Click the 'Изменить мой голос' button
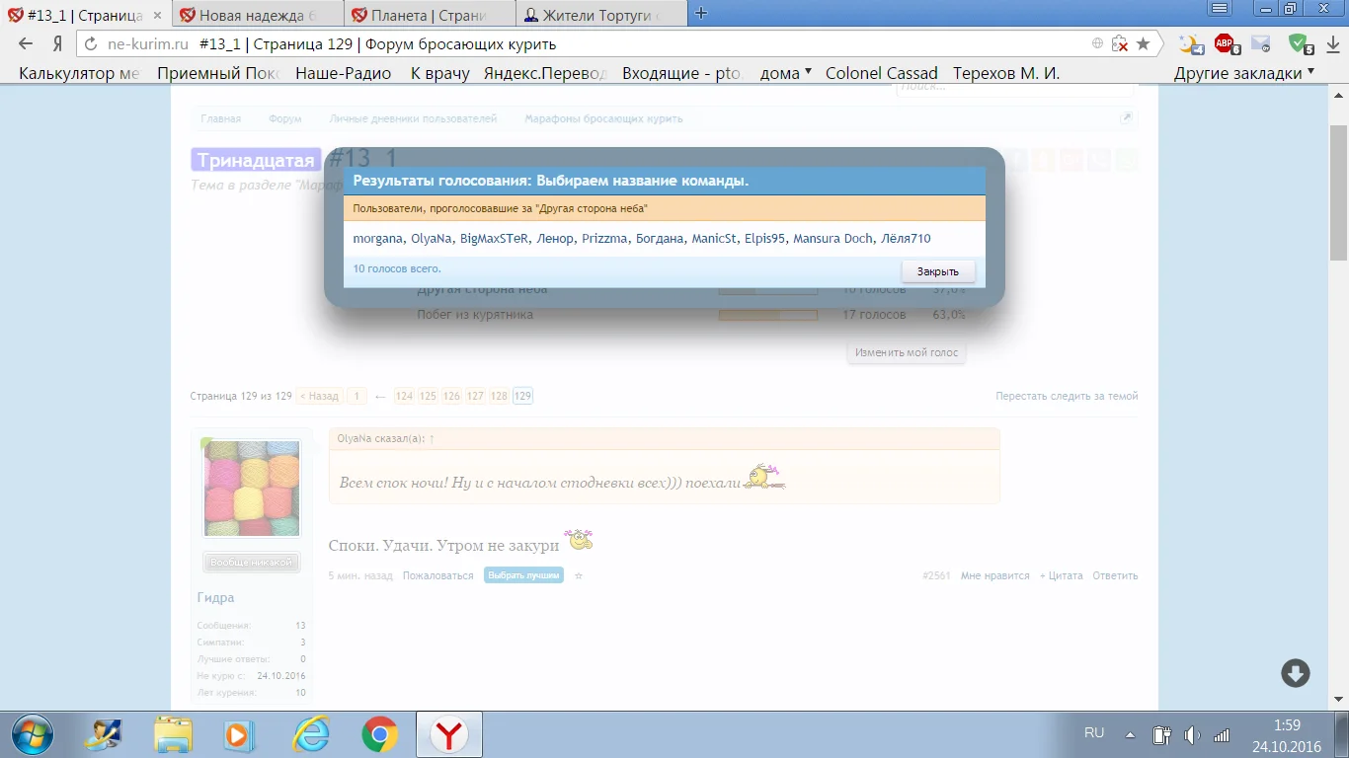This screenshot has height=758, width=1349. pos(907,352)
